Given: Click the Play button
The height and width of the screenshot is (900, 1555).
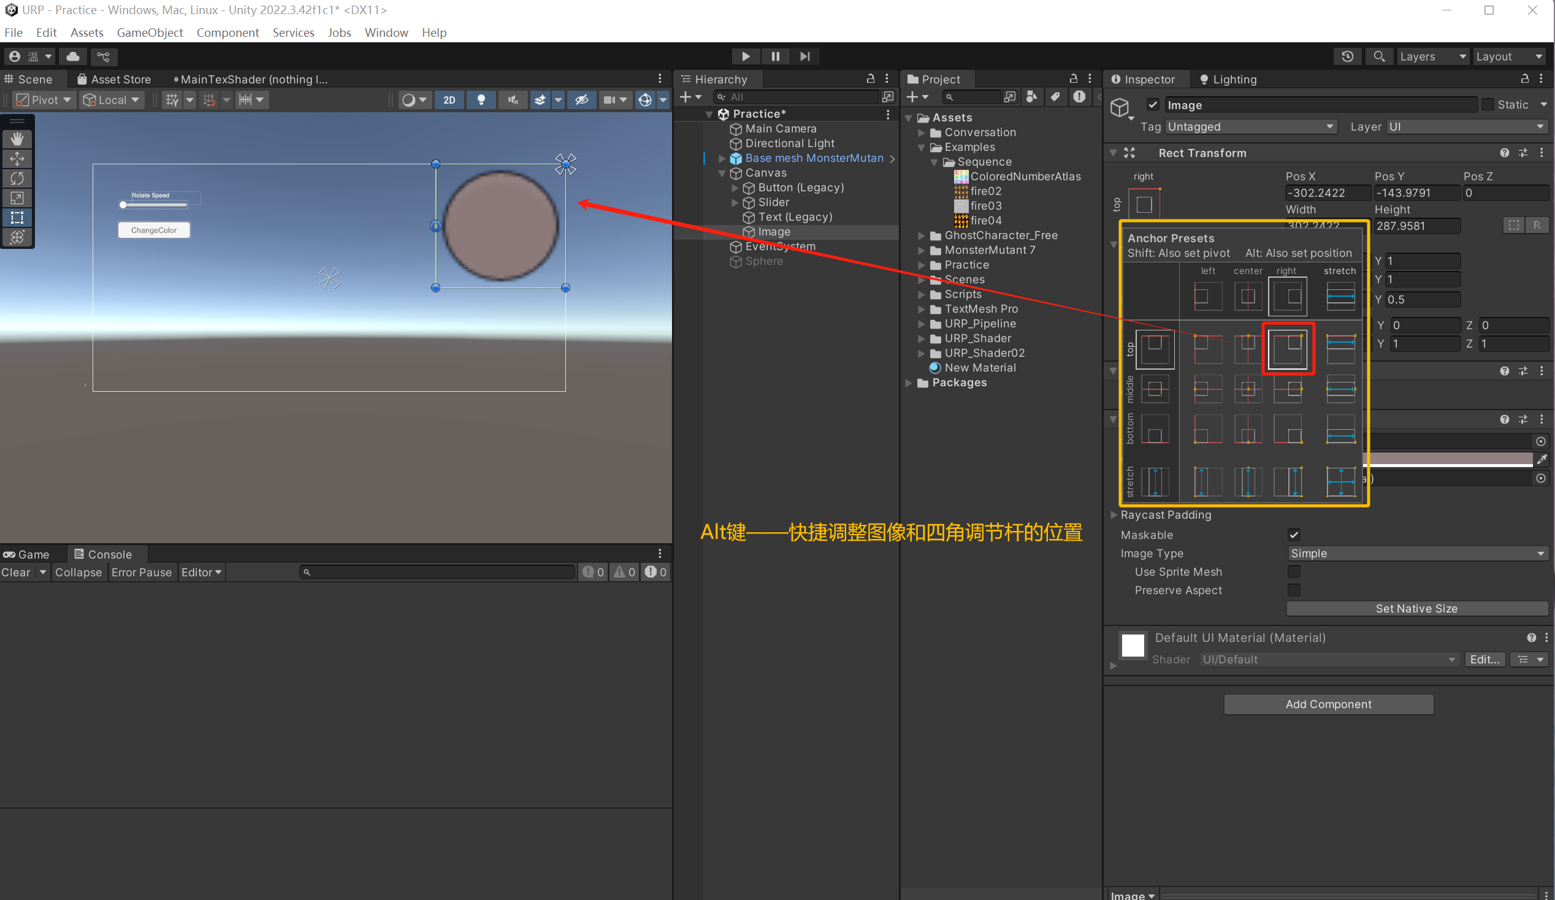Looking at the screenshot, I should (x=745, y=56).
